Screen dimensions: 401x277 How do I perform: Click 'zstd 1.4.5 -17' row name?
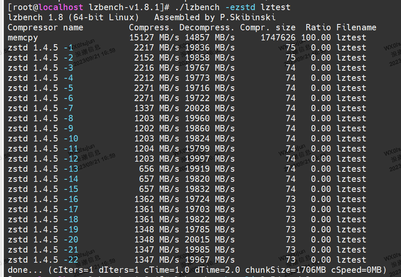pos(43,210)
